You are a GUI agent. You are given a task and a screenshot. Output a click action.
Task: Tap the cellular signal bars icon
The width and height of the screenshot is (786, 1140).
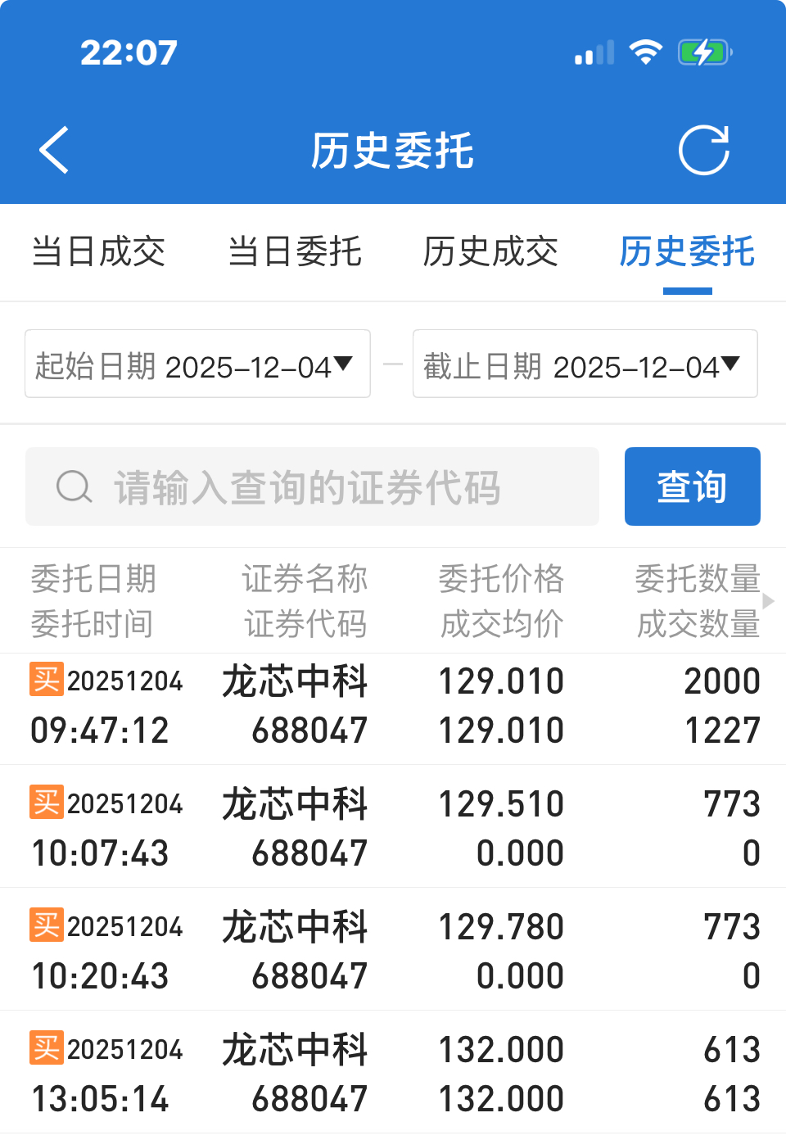(594, 53)
